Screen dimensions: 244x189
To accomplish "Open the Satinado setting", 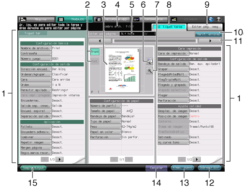I will pyautogui.click(x=173, y=137).
